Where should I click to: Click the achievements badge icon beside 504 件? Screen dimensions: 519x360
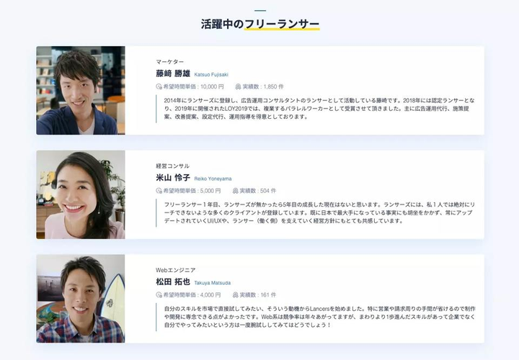click(x=235, y=191)
